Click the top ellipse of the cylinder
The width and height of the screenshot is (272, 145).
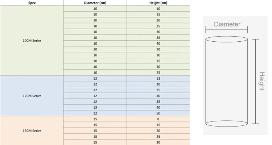point(226,39)
